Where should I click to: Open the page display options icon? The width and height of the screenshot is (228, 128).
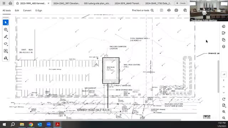pos(224,105)
